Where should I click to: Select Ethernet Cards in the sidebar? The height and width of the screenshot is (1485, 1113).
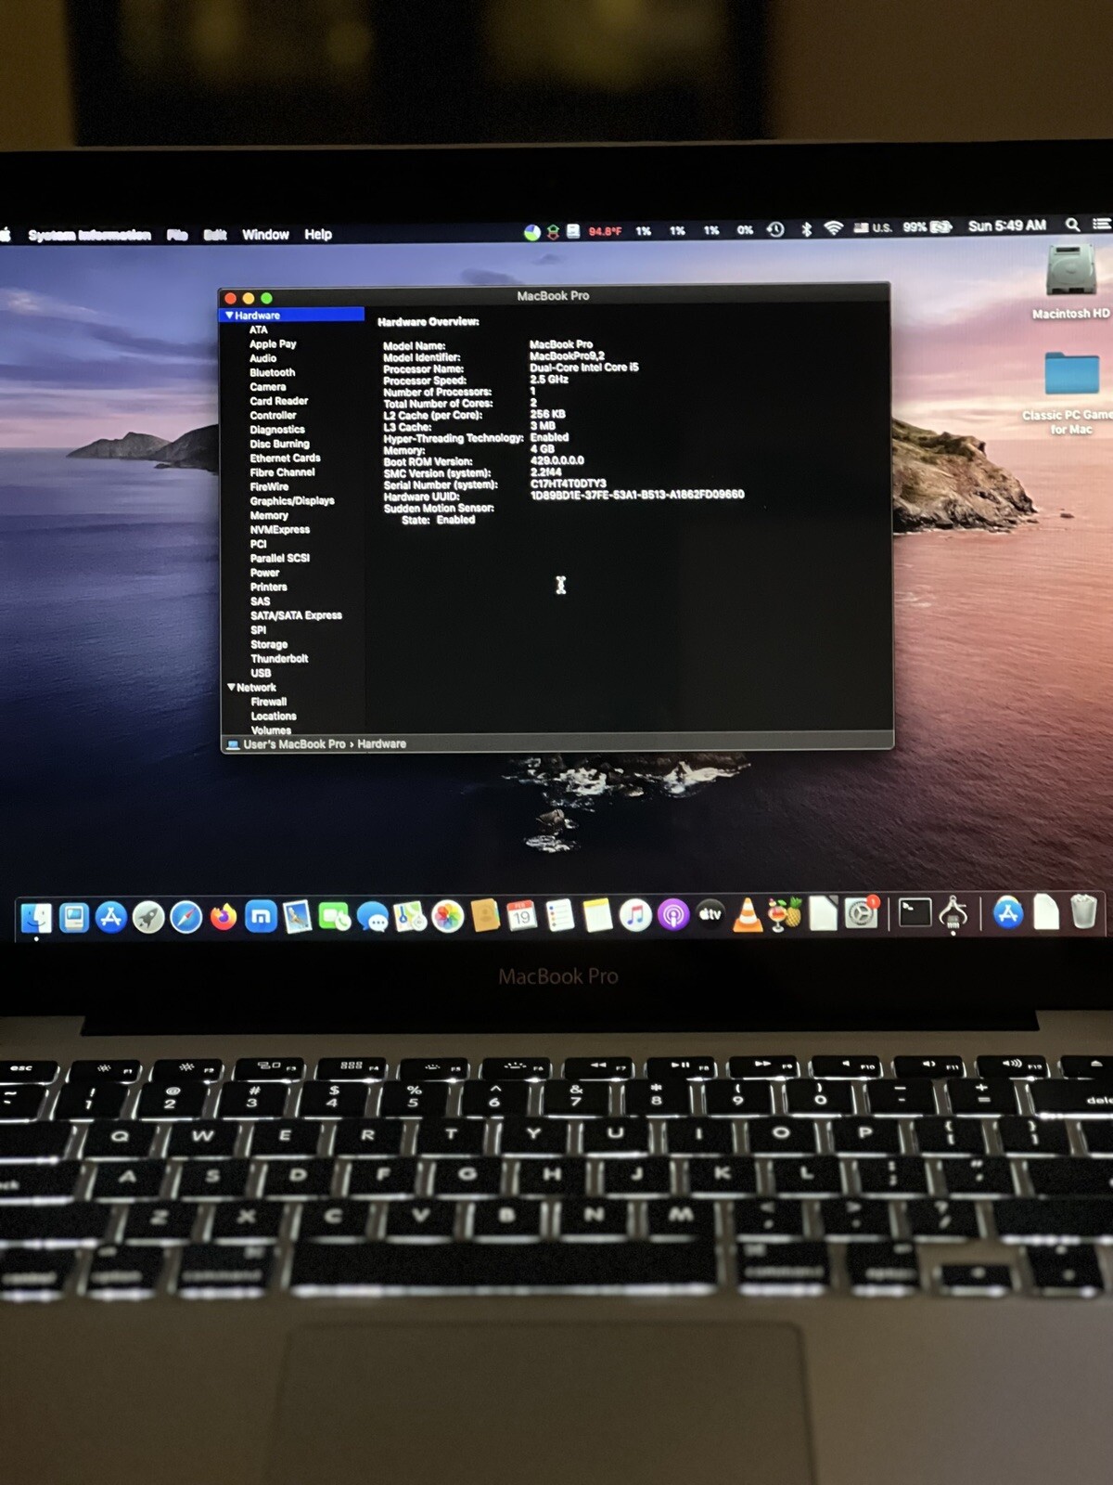tap(285, 458)
